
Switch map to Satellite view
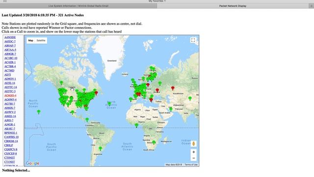[x=41, y=40]
